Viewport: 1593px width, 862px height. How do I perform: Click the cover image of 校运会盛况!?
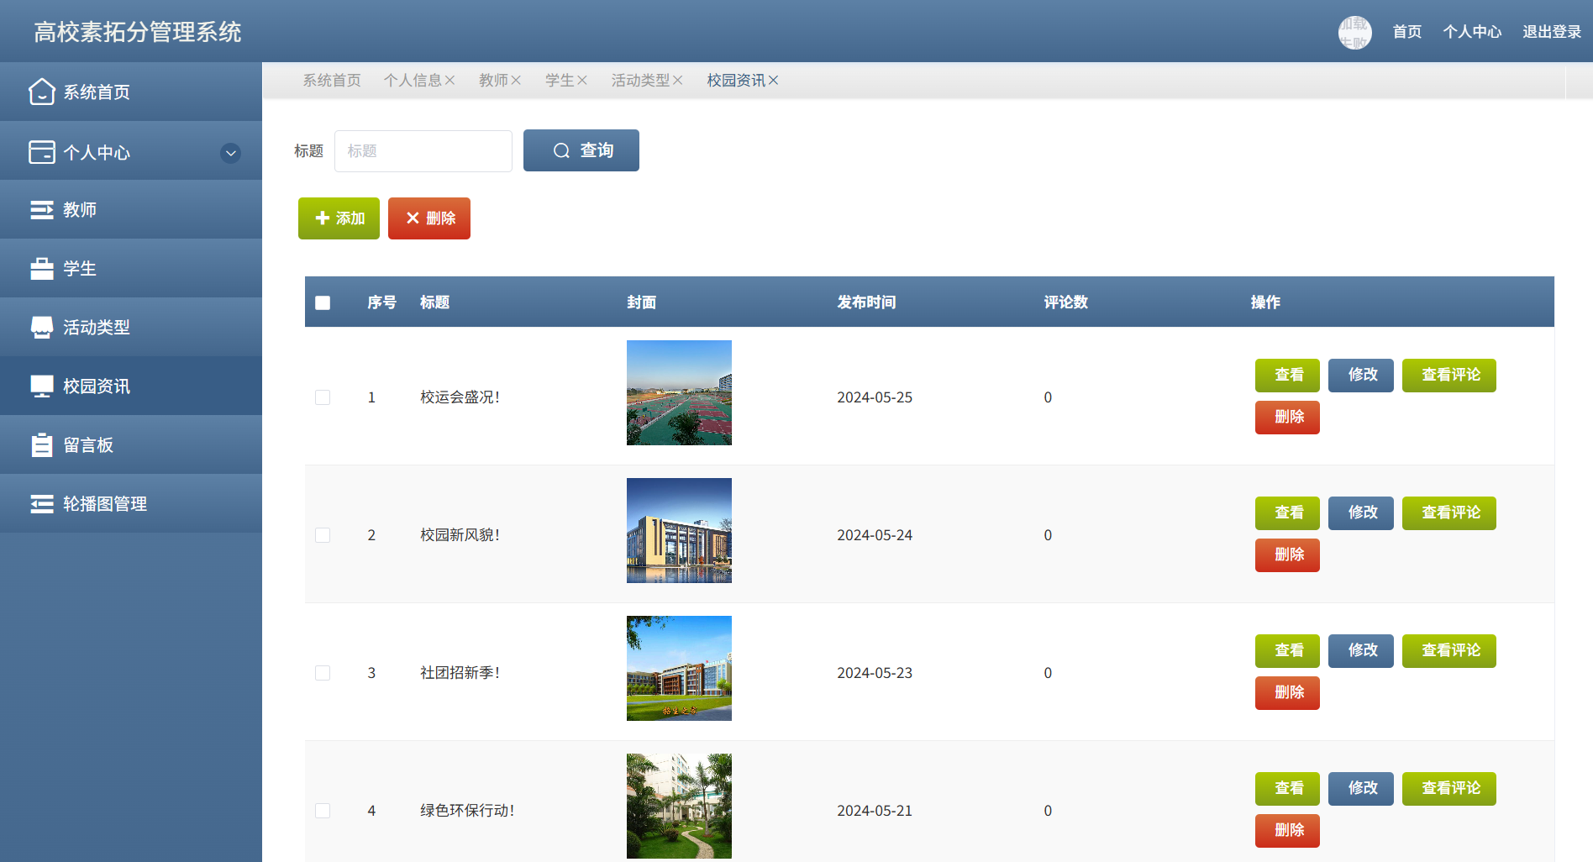(679, 392)
